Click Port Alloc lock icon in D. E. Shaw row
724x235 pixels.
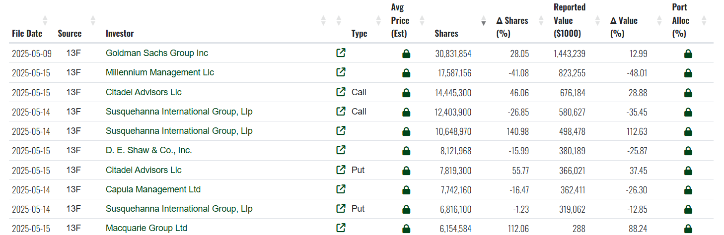pos(688,151)
